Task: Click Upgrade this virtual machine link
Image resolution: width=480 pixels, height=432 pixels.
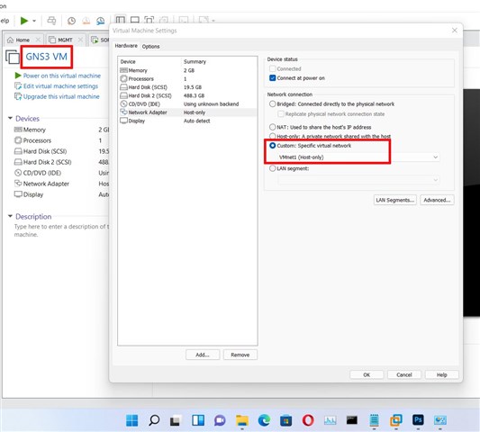Action: pyautogui.click(x=61, y=96)
